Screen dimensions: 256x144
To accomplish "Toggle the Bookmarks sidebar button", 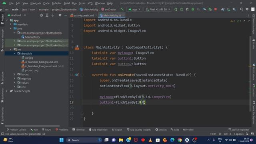I will (x=2, y=96).
